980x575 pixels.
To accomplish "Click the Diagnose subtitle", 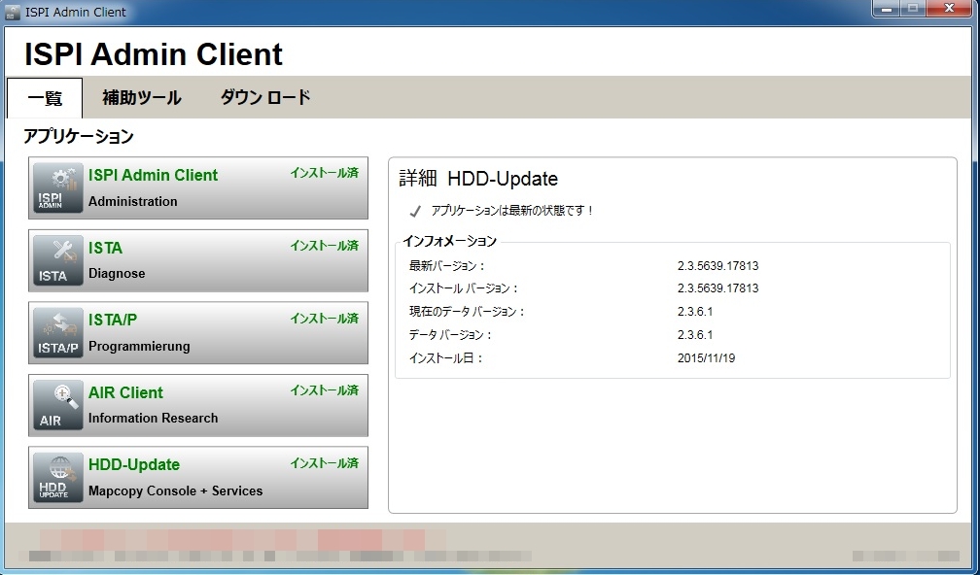I will pyautogui.click(x=117, y=274).
